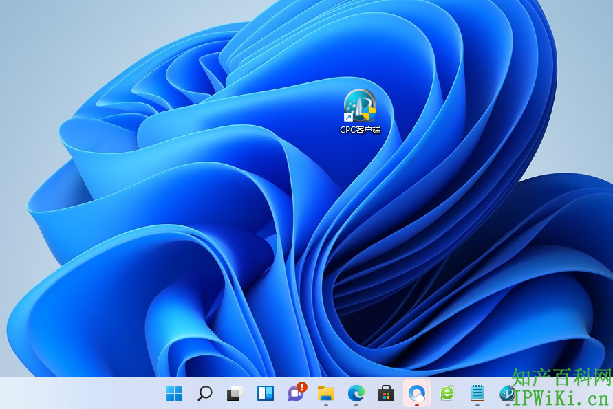Click the shield overlay on CPC icon
Screen dimensions: 613x409
click(x=370, y=113)
